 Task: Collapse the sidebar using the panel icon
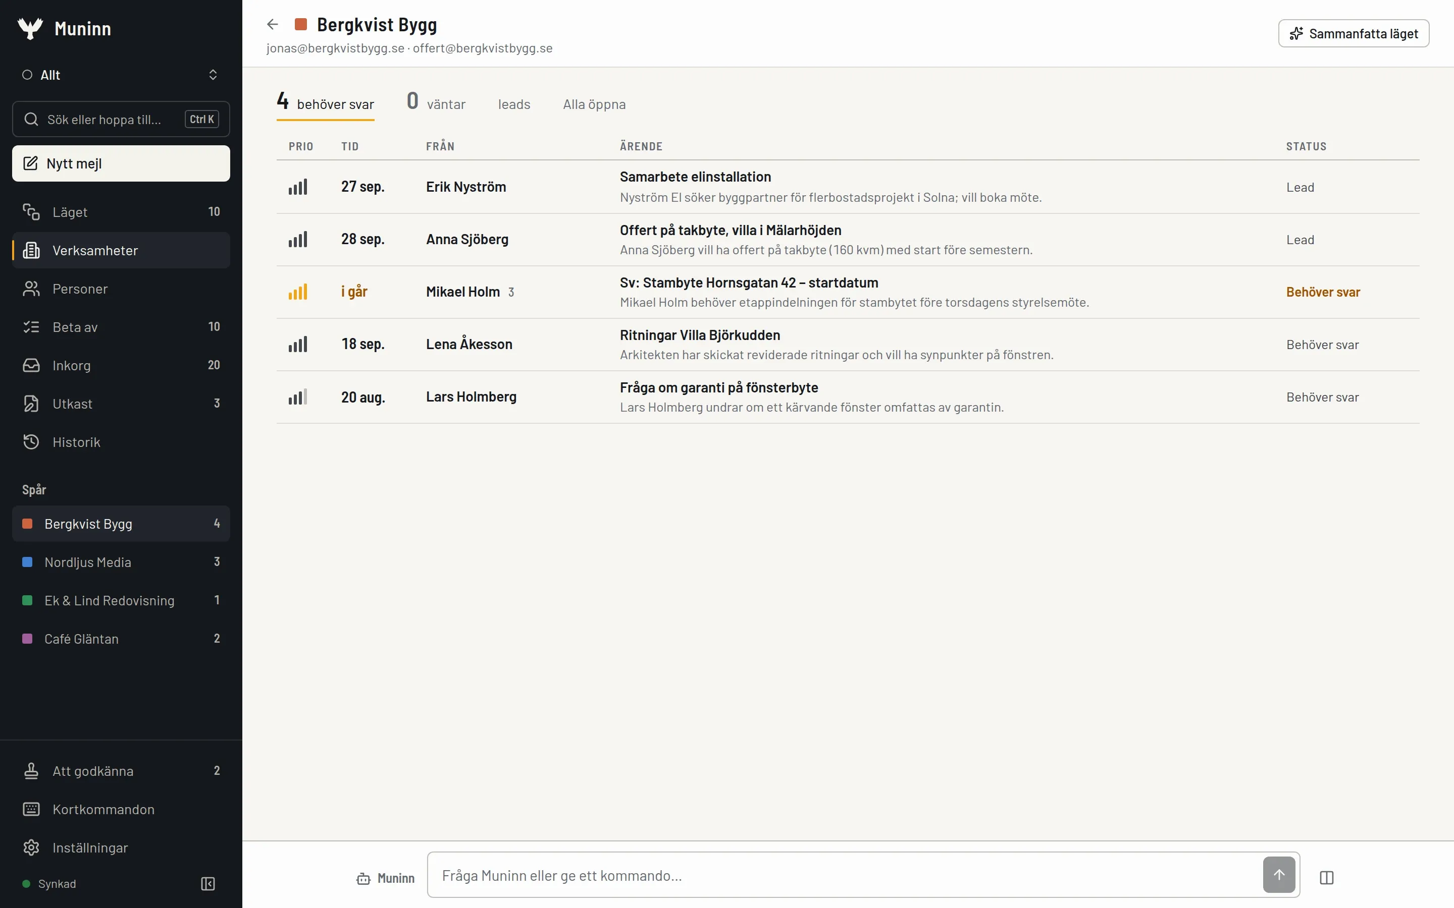pos(208,883)
